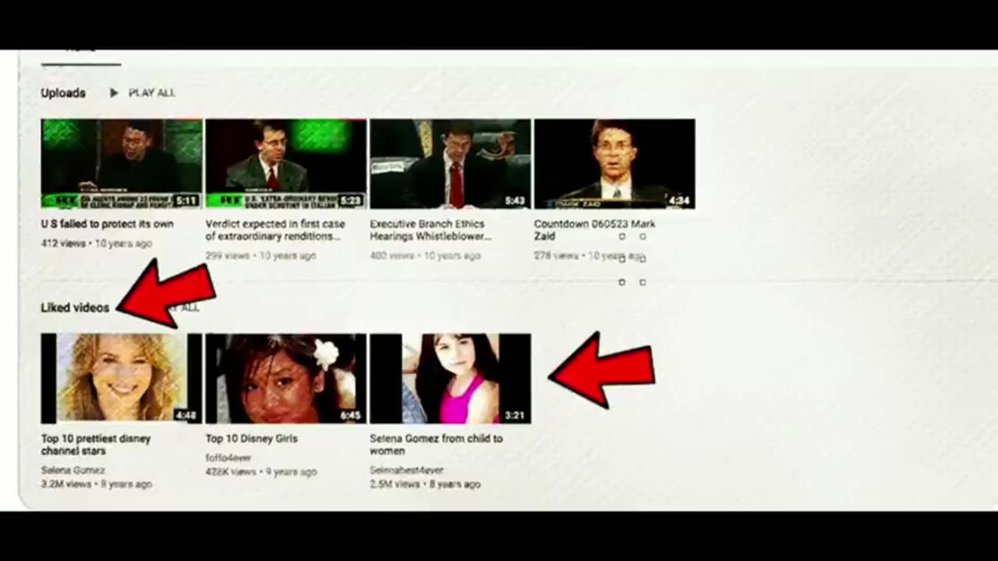Image resolution: width=998 pixels, height=561 pixels.
Task: Open the 'Selena Gomez' channel name link
Action: pyautogui.click(x=73, y=471)
